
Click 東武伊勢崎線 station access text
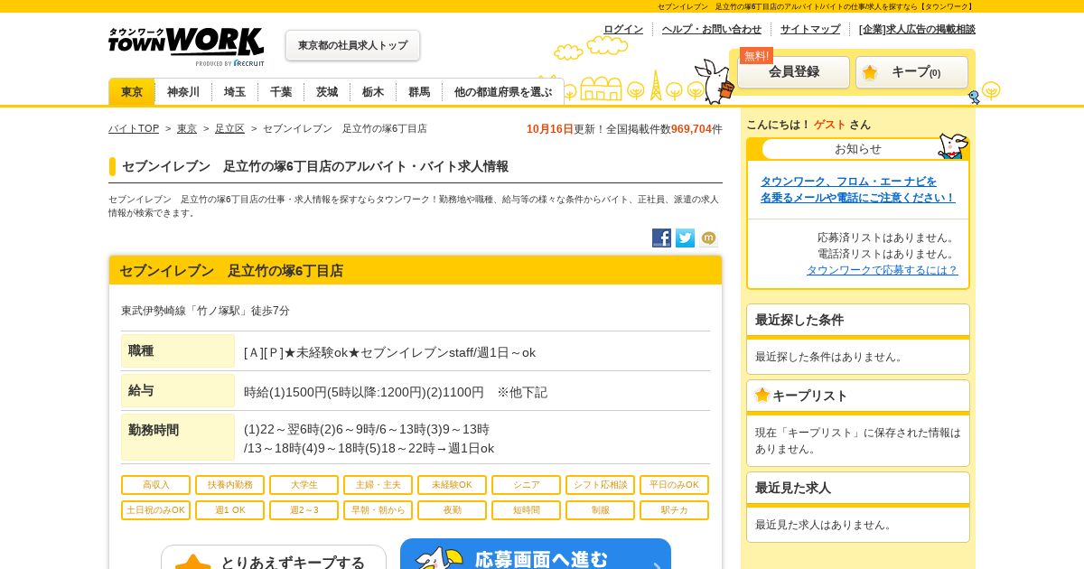[x=206, y=311]
